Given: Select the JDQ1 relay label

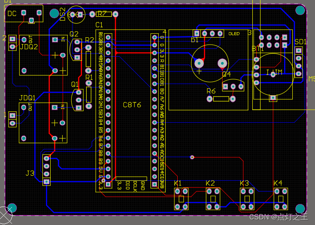Looking at the screenshot, I should (x=27, y=98).
